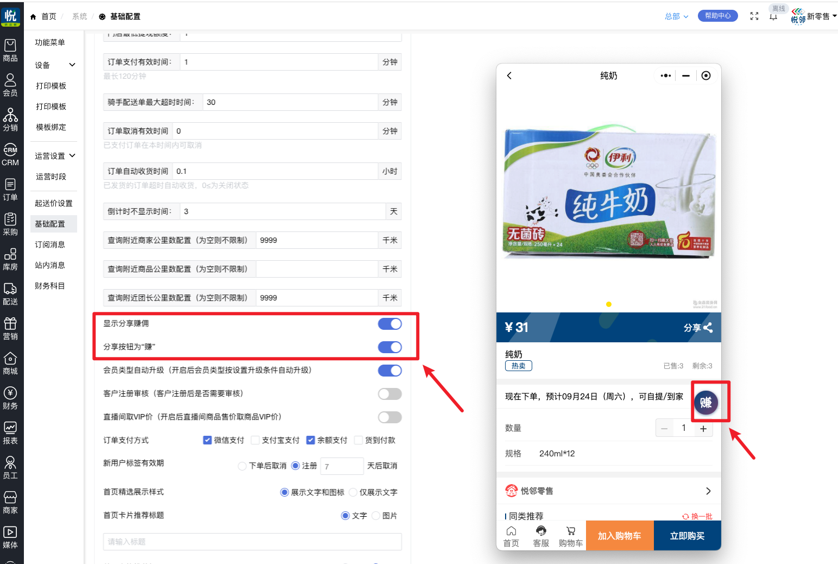Open 模板绑定 menu item

[51, 127]
